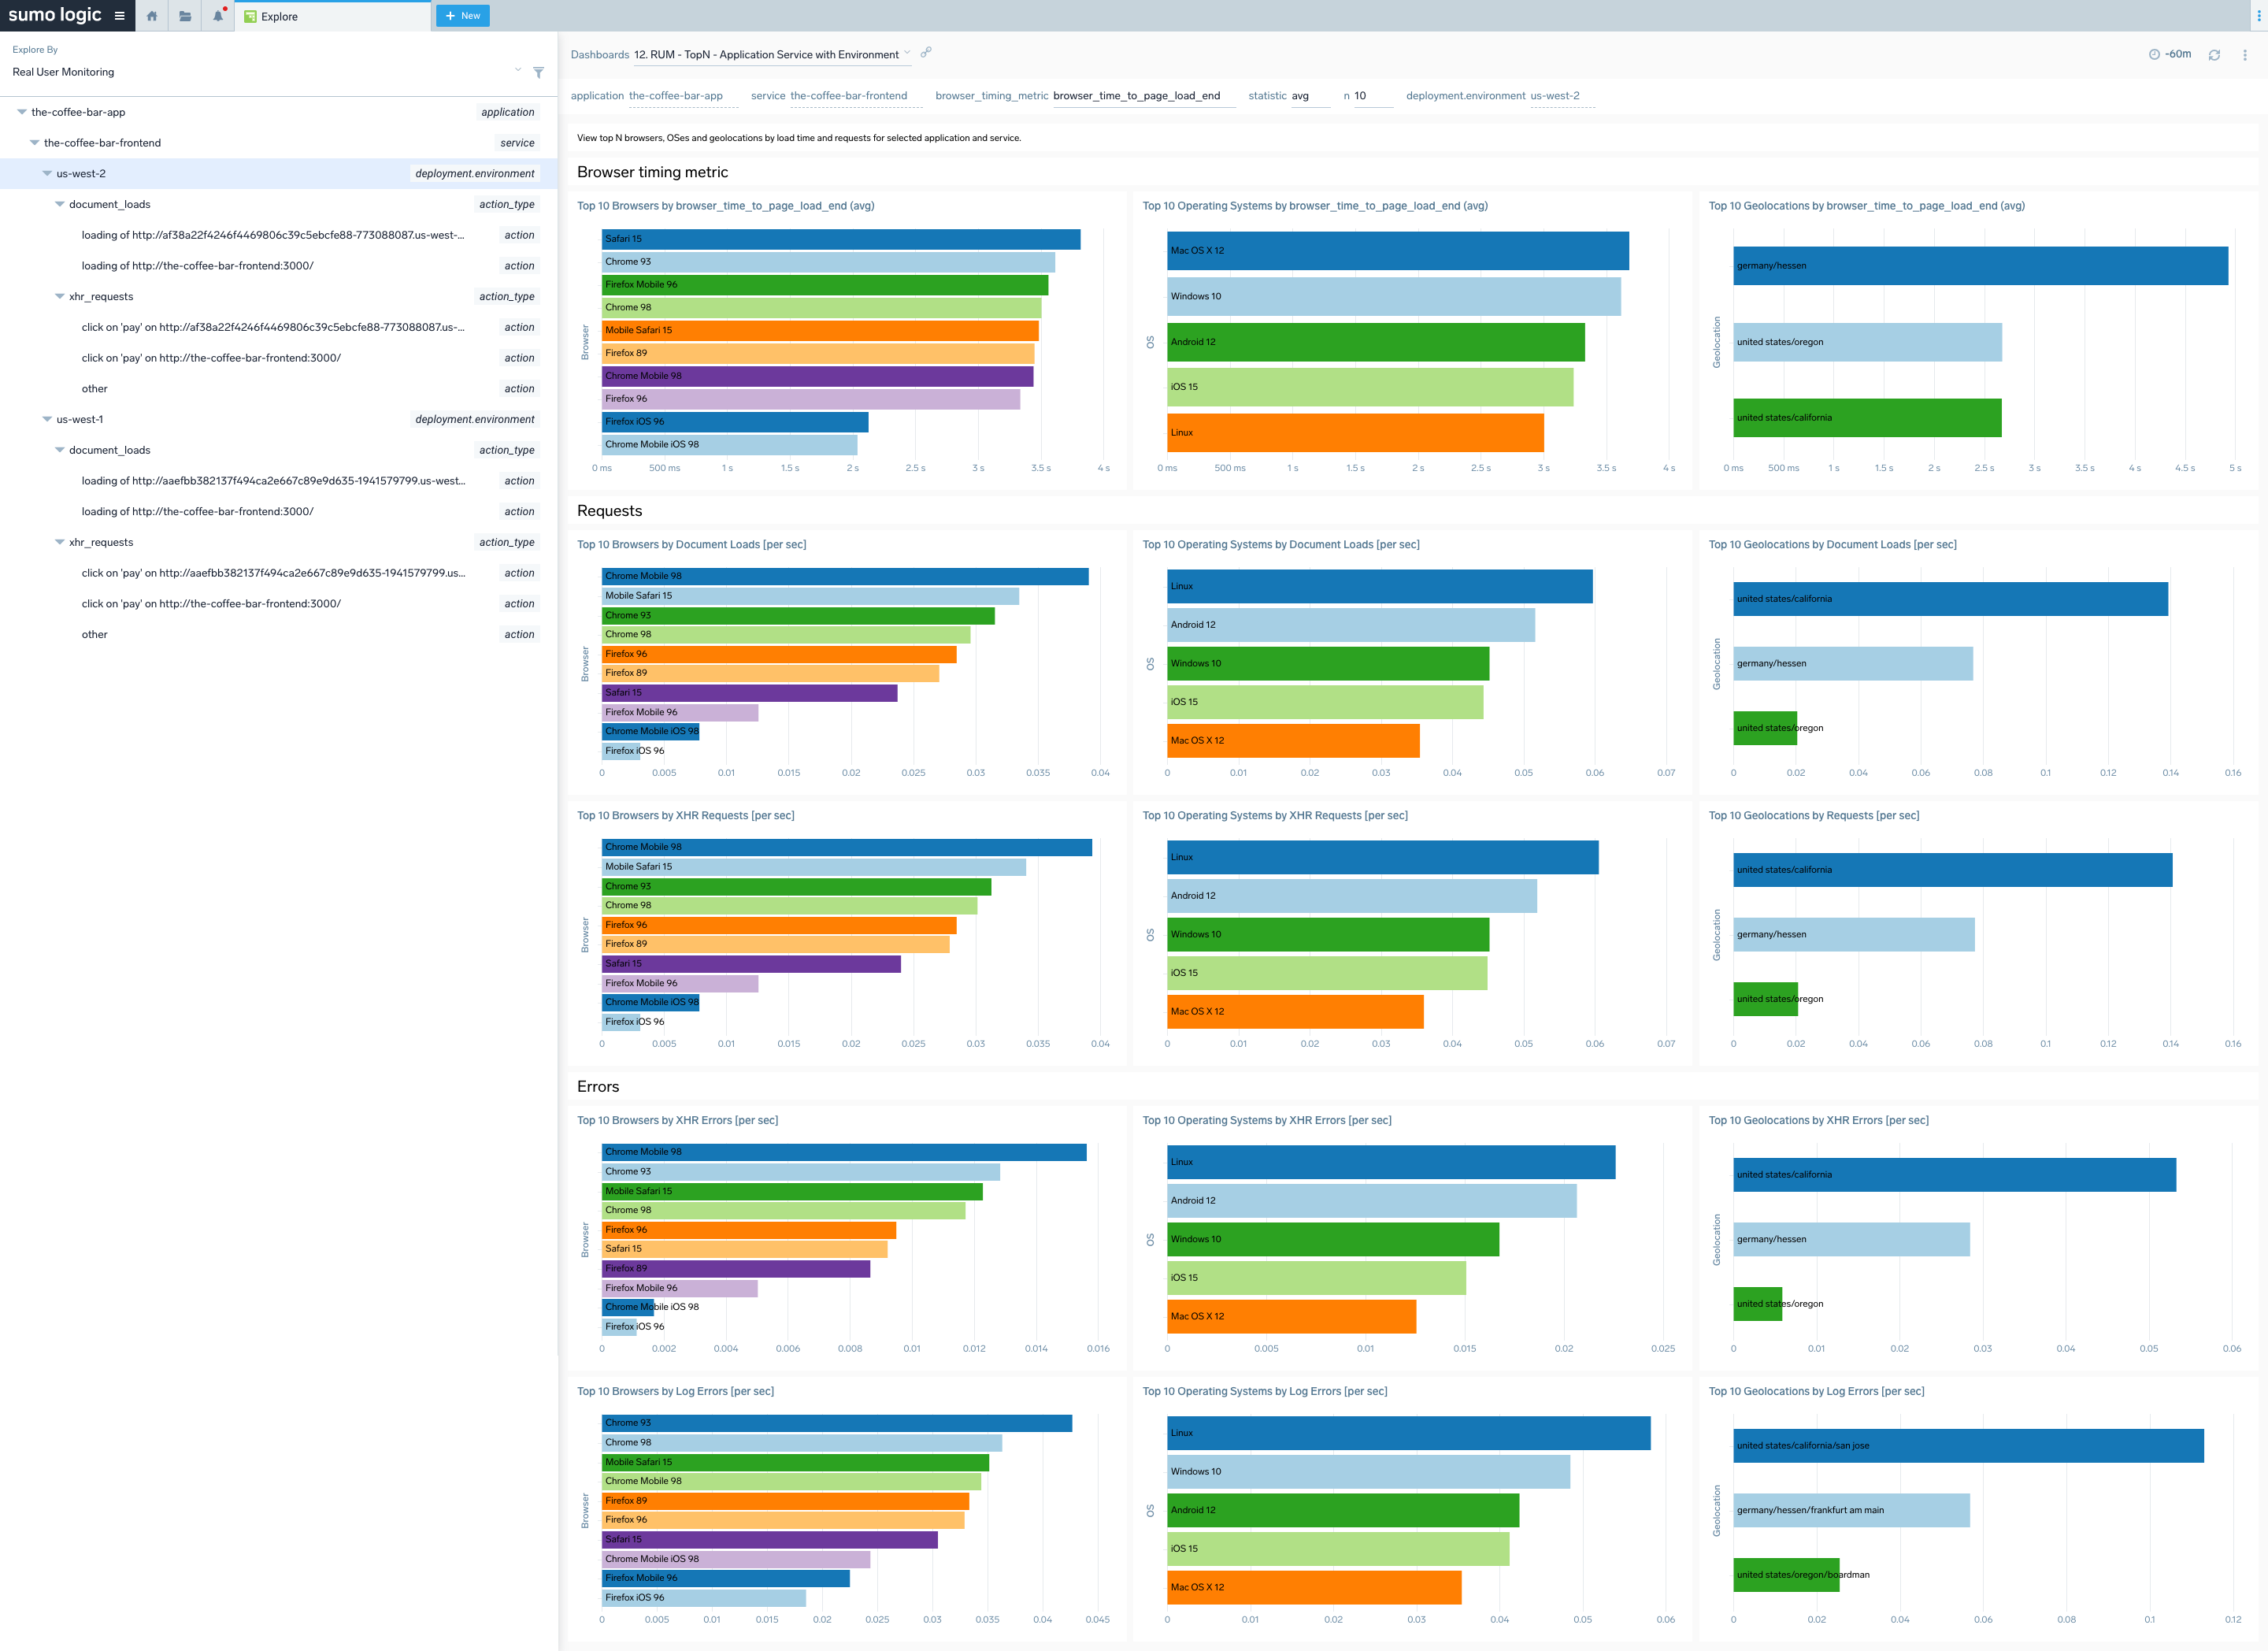Collapse the us-west-1 environment node
Image resolution: width=2268 pixels, height=1651 pixels.
coord(47,419)
